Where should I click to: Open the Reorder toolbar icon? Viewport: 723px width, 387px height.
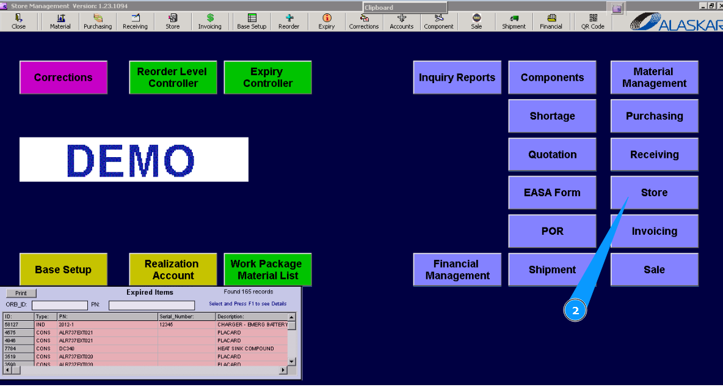click(x=289, y=22)
